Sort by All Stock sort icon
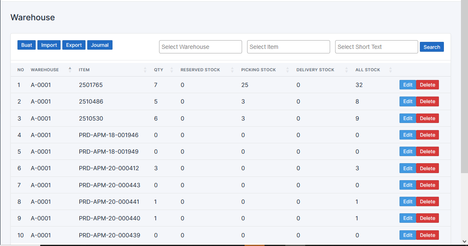 [390, 70]
